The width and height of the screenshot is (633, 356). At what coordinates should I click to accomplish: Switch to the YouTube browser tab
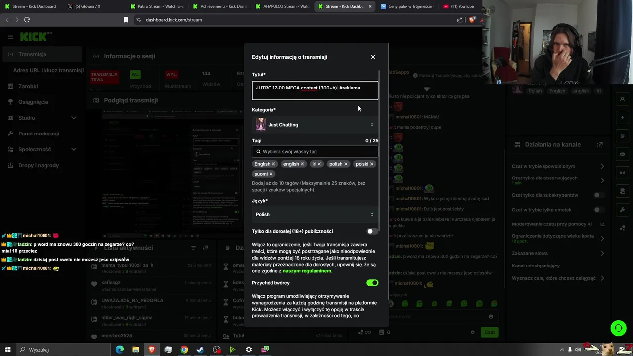click(459, 6)
